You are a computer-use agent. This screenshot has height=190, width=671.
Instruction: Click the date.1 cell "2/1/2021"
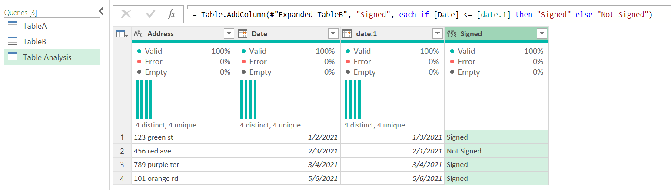(x=392, y=151)
